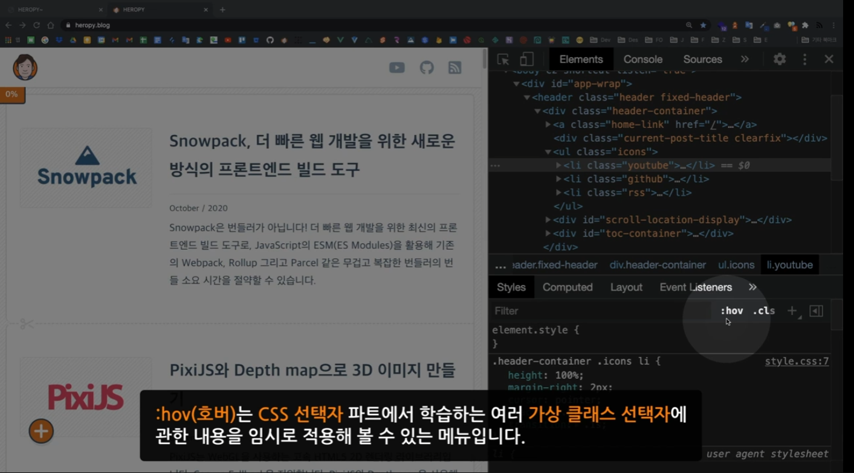The image size is (854, 473).
Task: Open the Extensions puzzle icon
Action: pos(805,25)
